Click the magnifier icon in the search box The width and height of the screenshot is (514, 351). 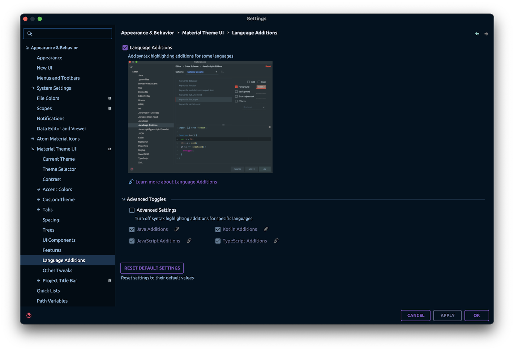(x=30, y=33)
